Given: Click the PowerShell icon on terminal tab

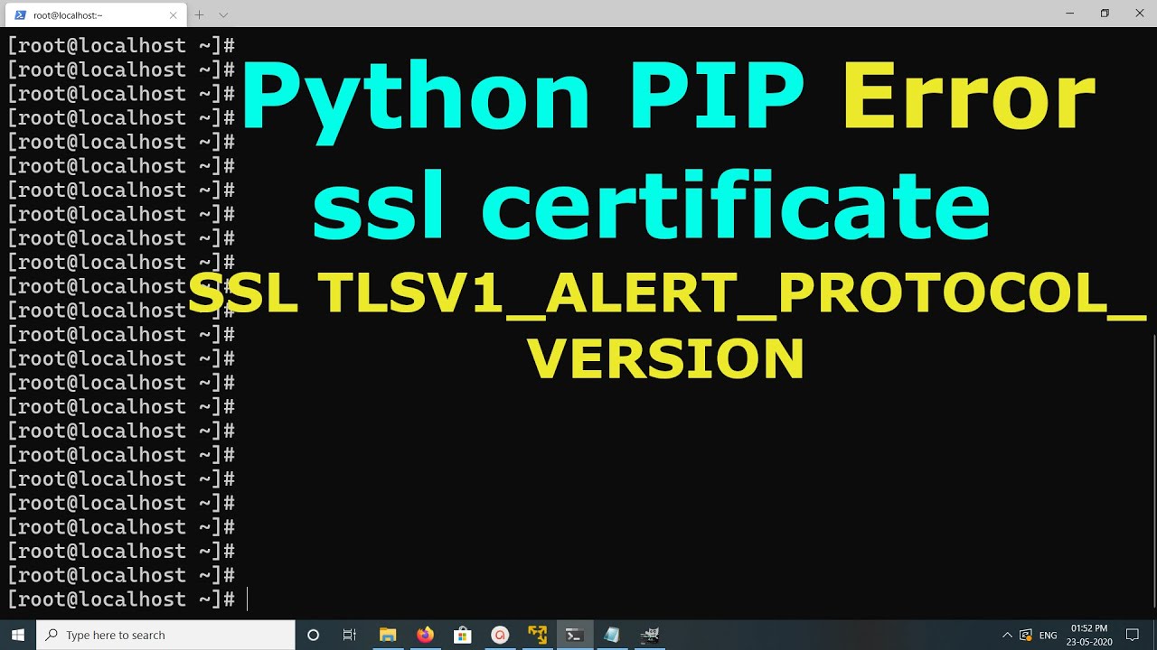Looking at the screenshot, I should tap(20, 14).
